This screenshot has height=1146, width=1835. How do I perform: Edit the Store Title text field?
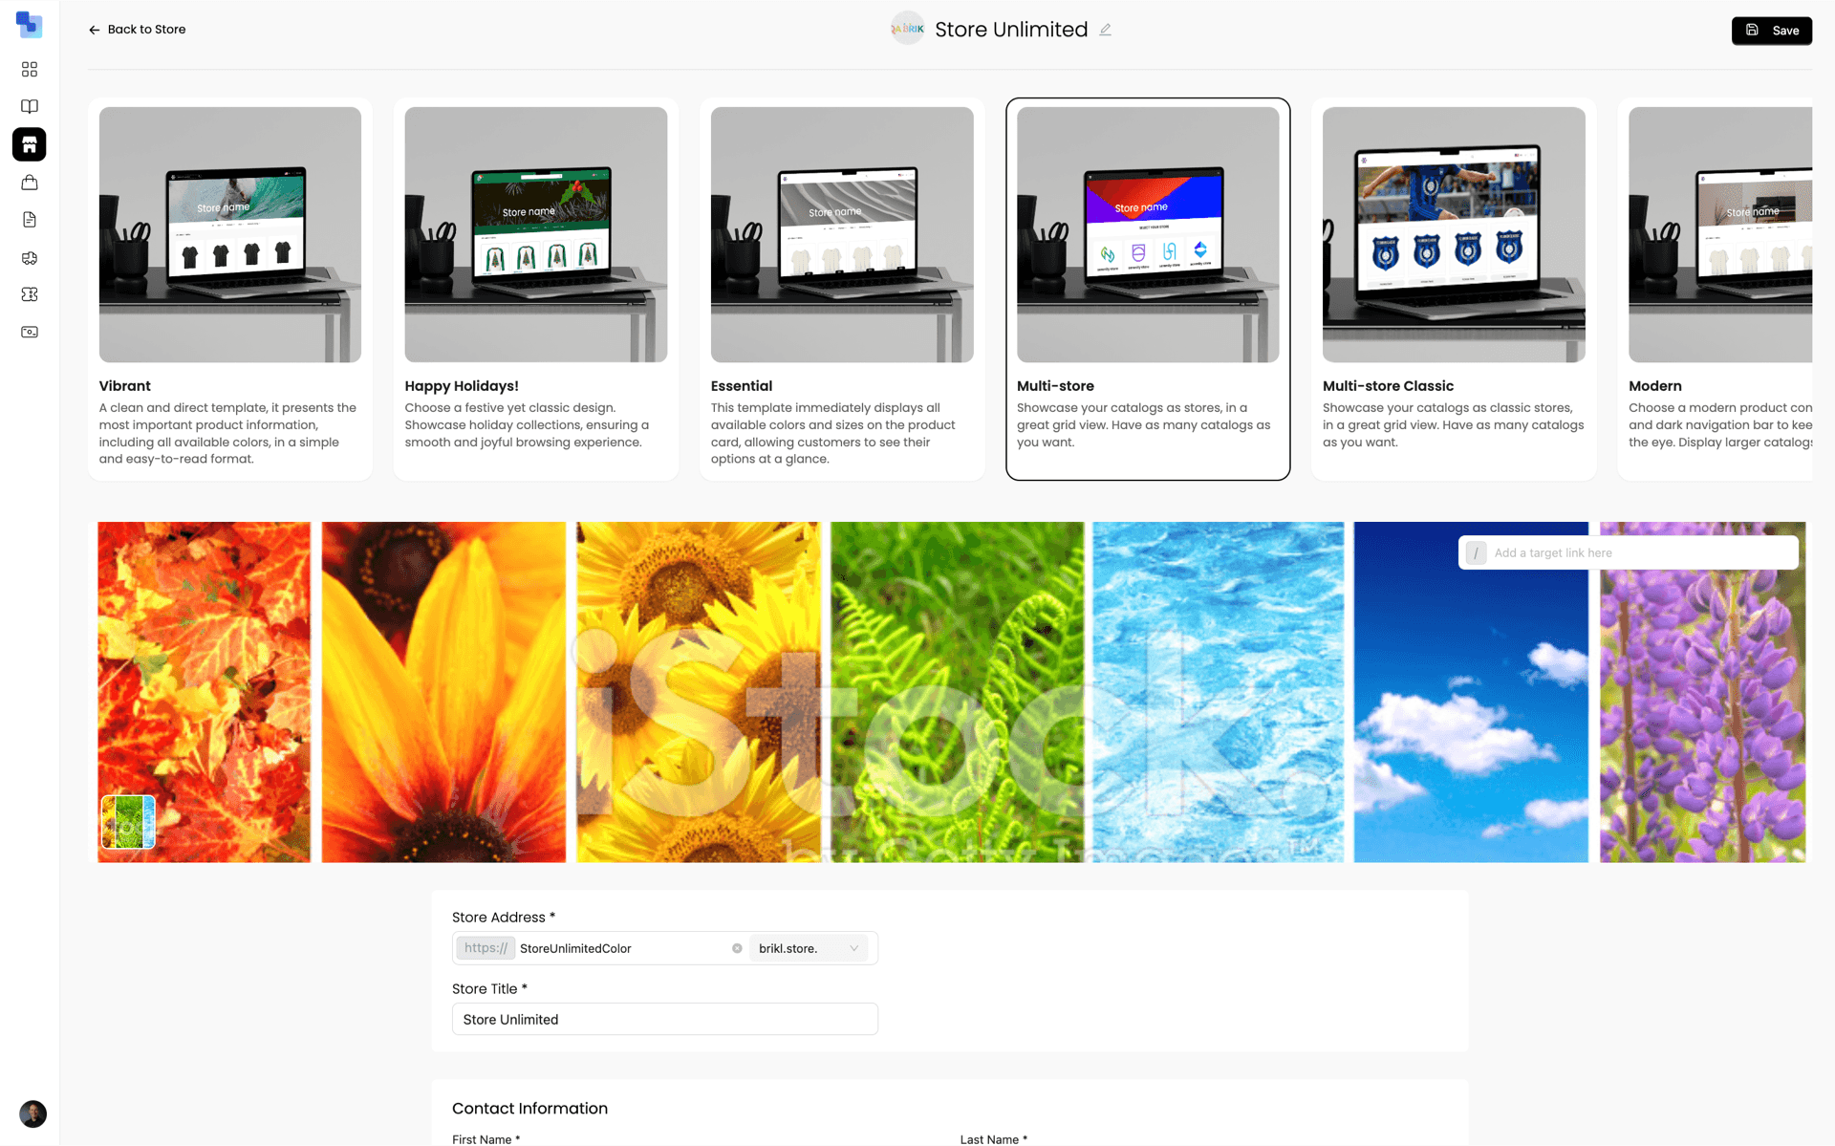click(664, 1019)
